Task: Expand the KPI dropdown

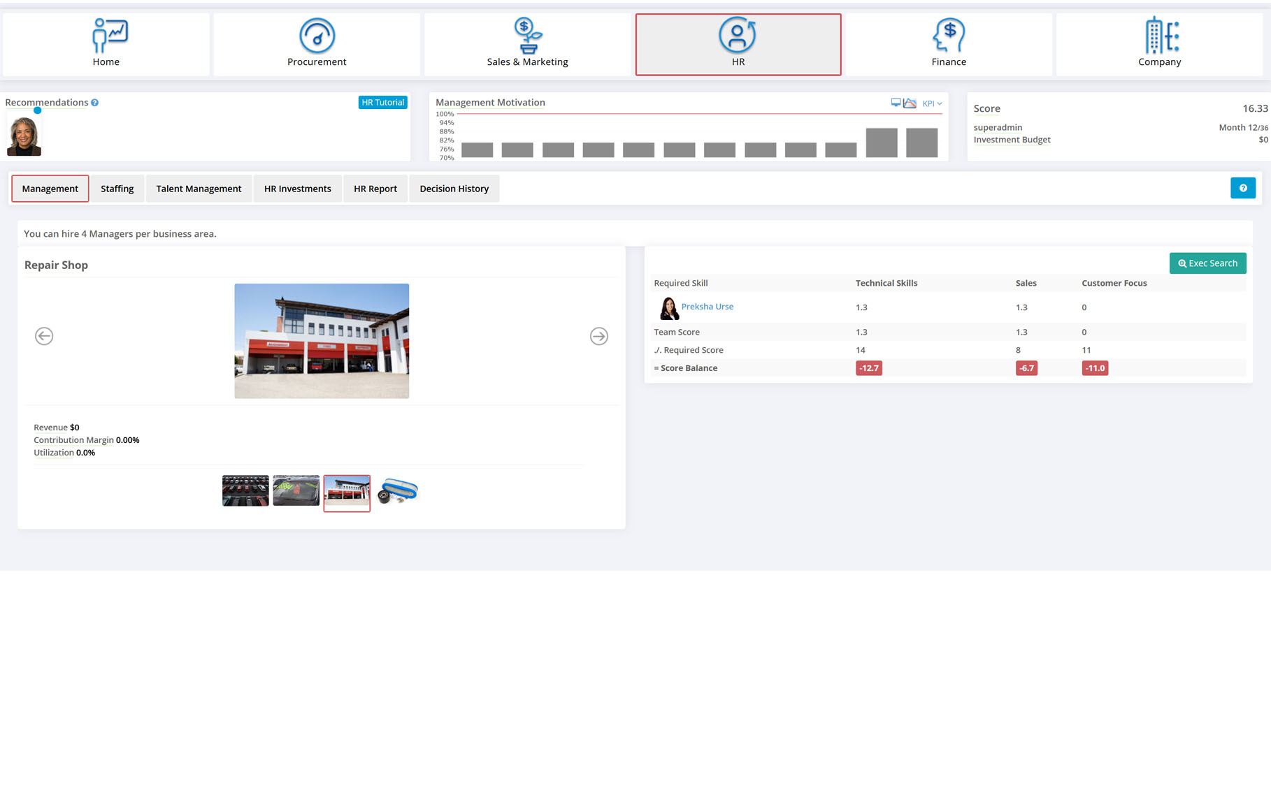Action: click(x=932, y=103)
